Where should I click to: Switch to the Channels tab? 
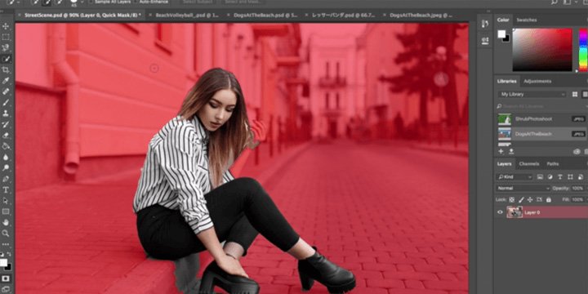click(529, 164)
